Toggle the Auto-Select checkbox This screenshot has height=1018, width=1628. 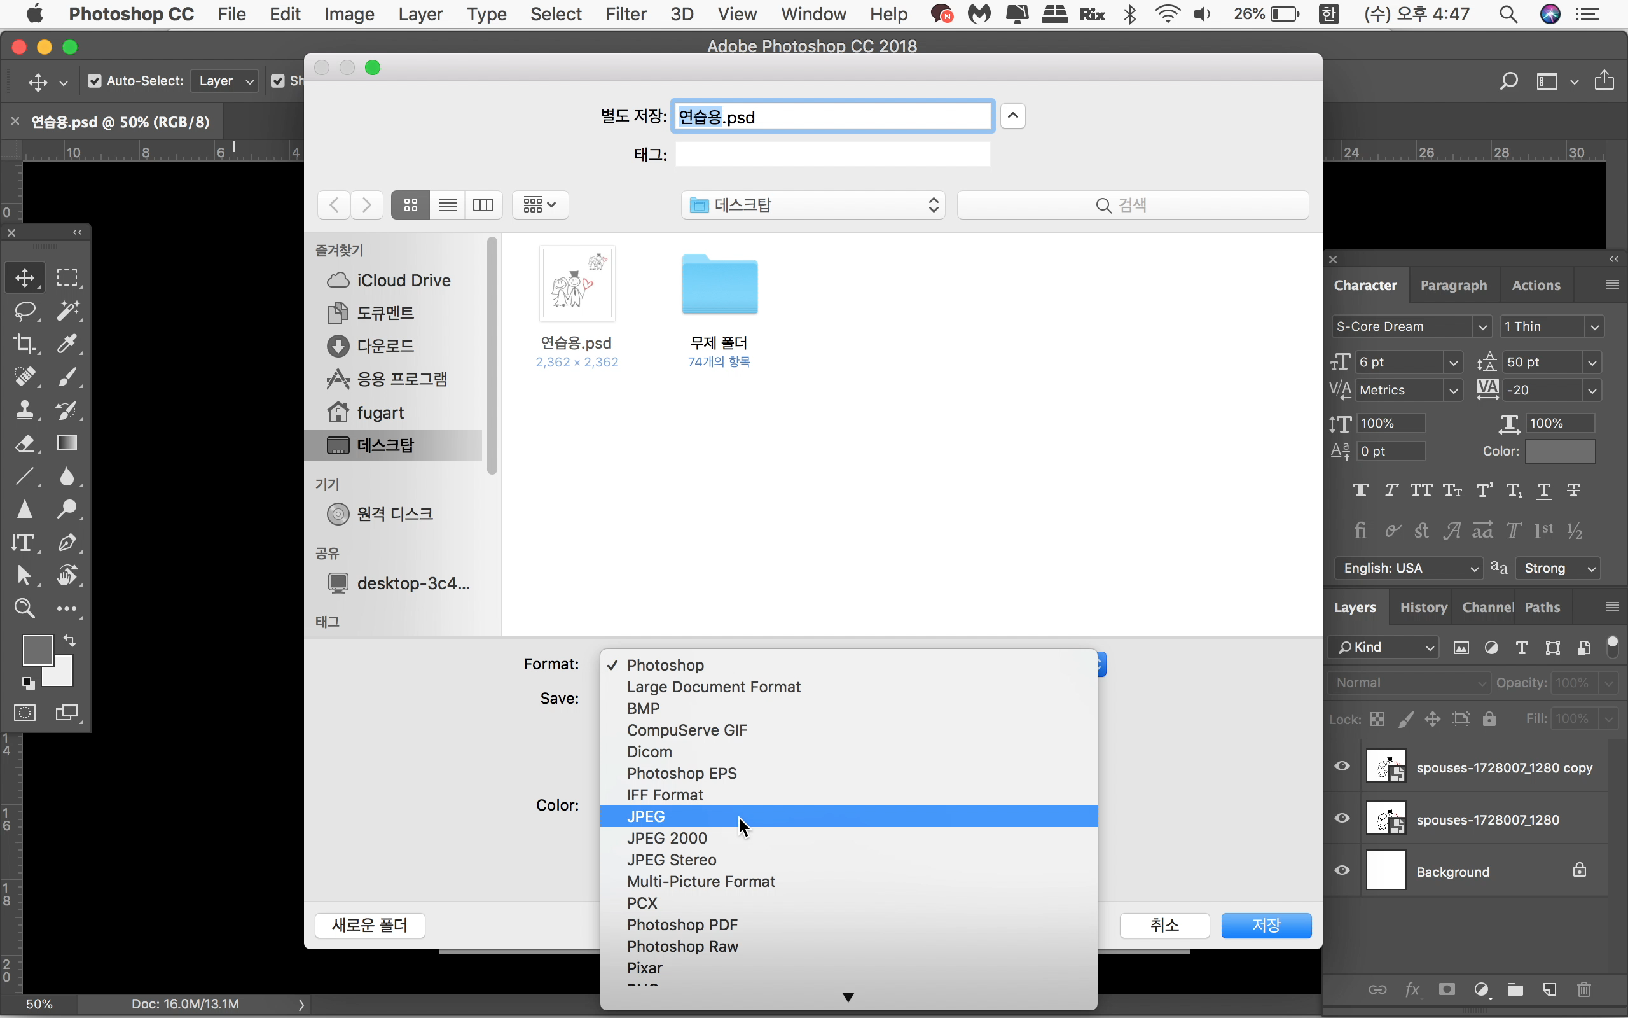[x=95, y=81]
